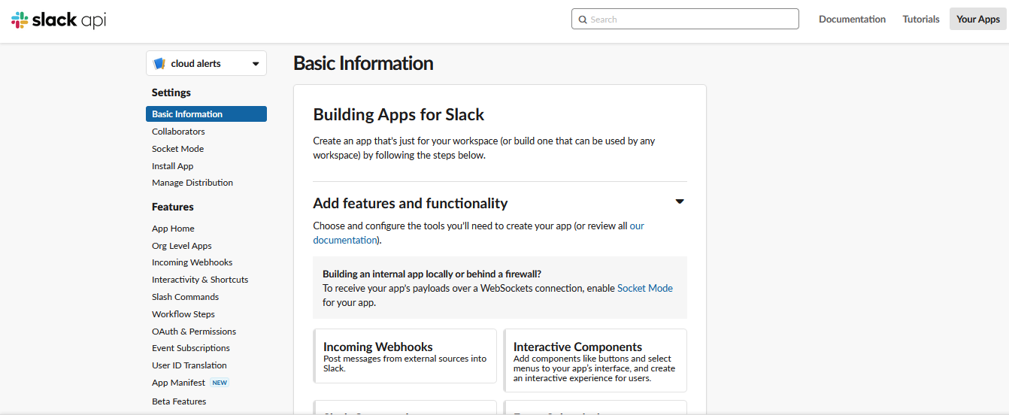This screenshot has height=415, width=1009.
Task: Click the Slack API logo
Action: (x=59, y=20)
